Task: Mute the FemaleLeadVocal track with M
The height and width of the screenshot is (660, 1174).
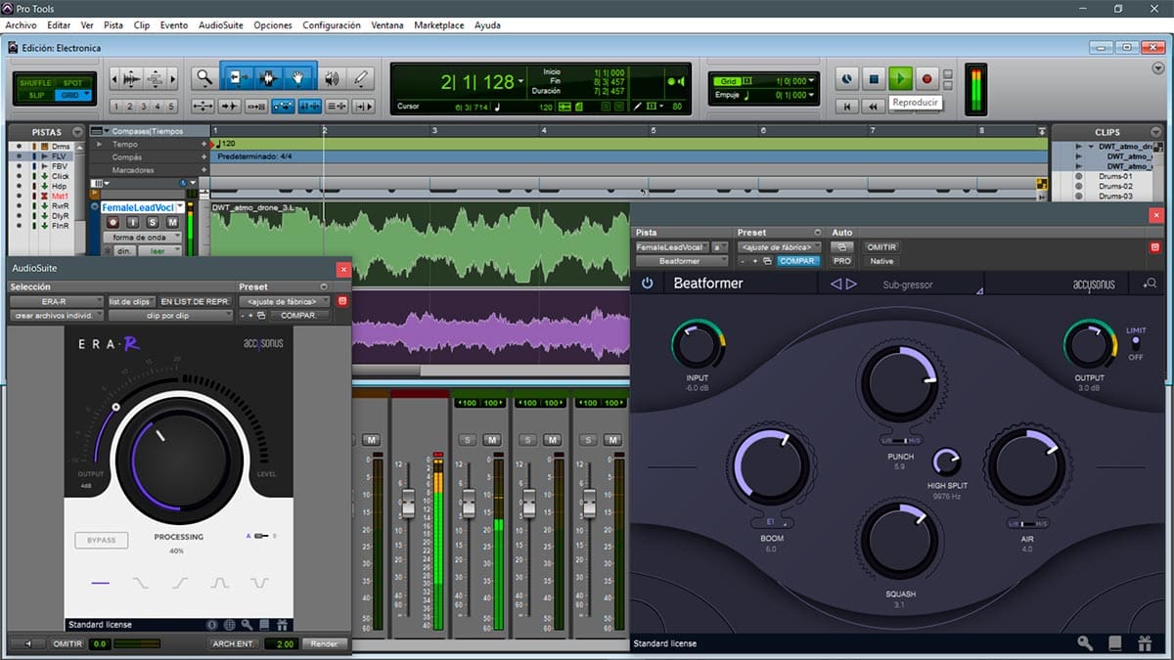Action: (173, 222)
